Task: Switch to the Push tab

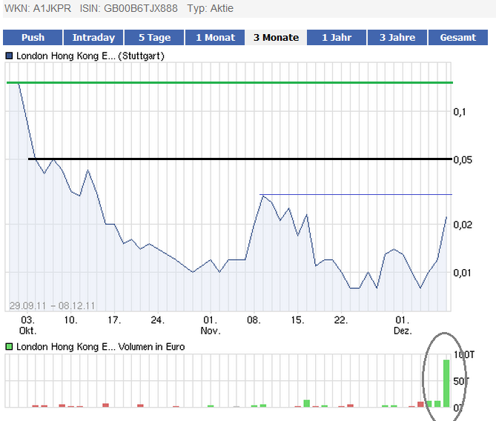Action: pos(33,37)
